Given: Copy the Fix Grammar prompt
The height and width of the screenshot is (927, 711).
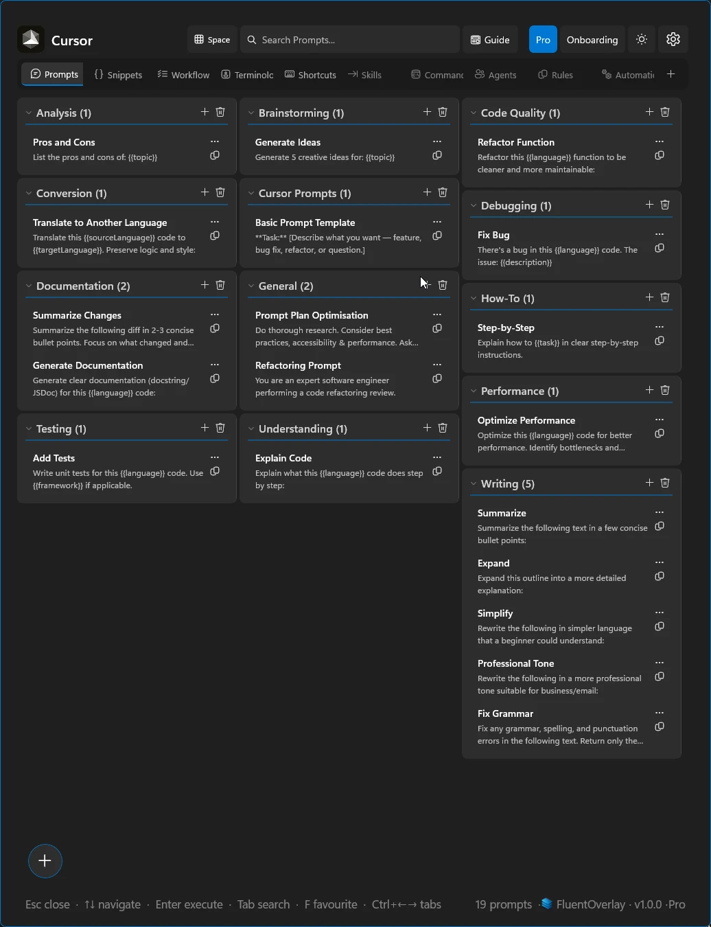Looking at the screenshot, I should click(660, 727).
